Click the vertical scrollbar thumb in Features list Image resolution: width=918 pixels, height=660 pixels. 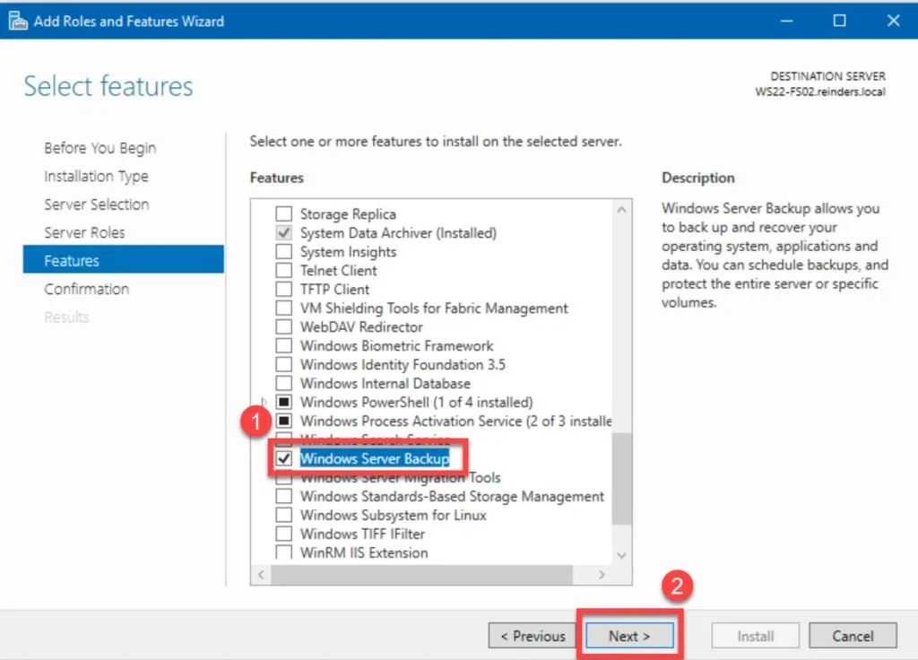tap(622, 479)
